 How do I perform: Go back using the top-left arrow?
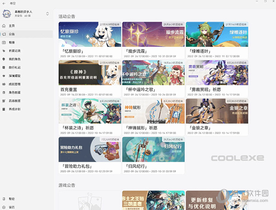[4, 3]
